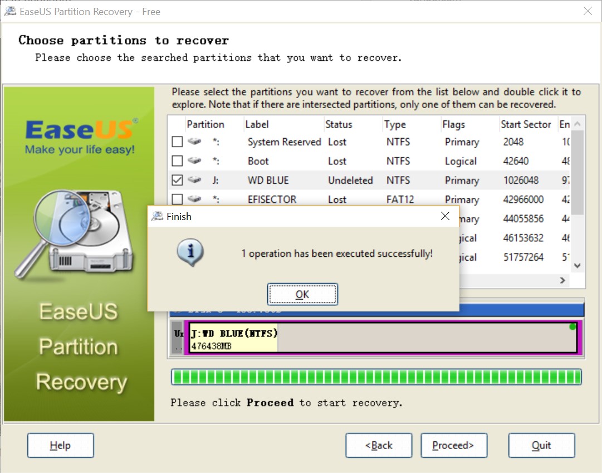The height and width of the screenshot is (473, 602).
Task: Check the Boot partition checkbox
Action: (x=177, y=161)
